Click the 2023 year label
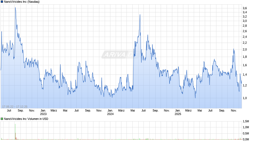The image size is (253, 142). [43, 114]
